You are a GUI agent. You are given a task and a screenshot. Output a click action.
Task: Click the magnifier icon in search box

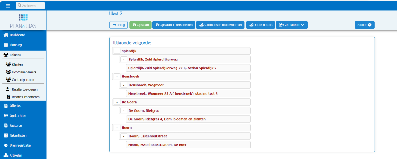coord(20,6)
